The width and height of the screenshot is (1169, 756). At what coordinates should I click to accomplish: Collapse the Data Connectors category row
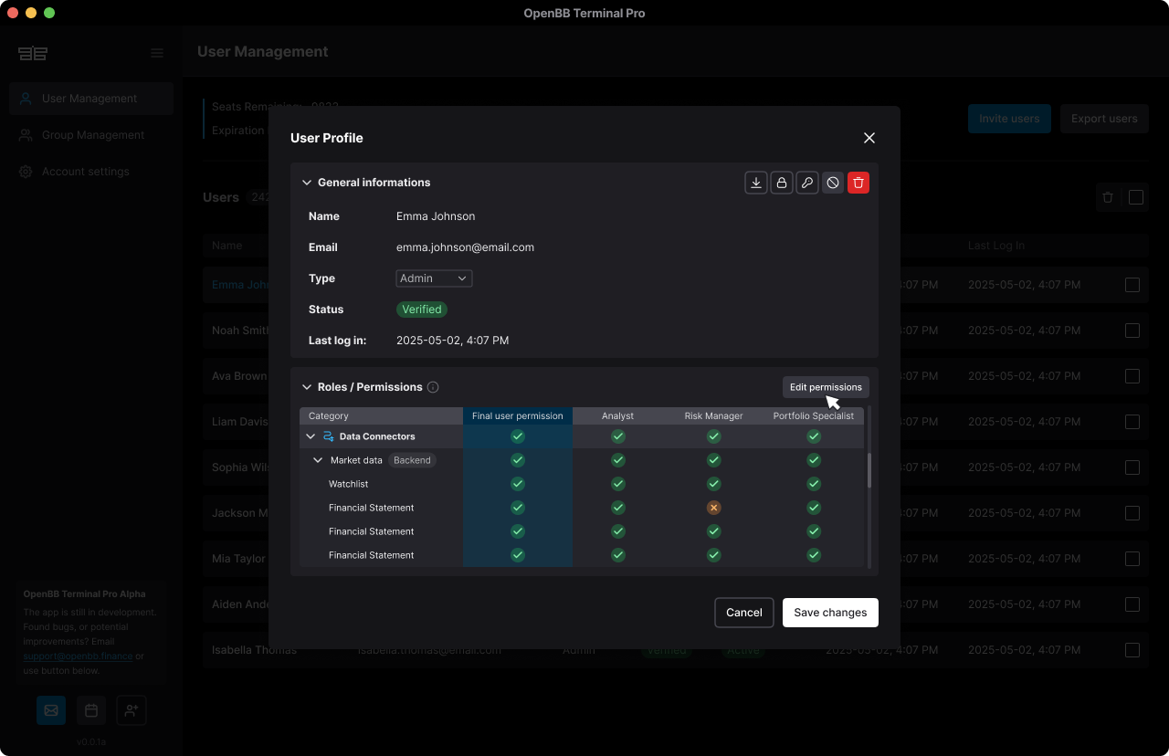(311, 436)
